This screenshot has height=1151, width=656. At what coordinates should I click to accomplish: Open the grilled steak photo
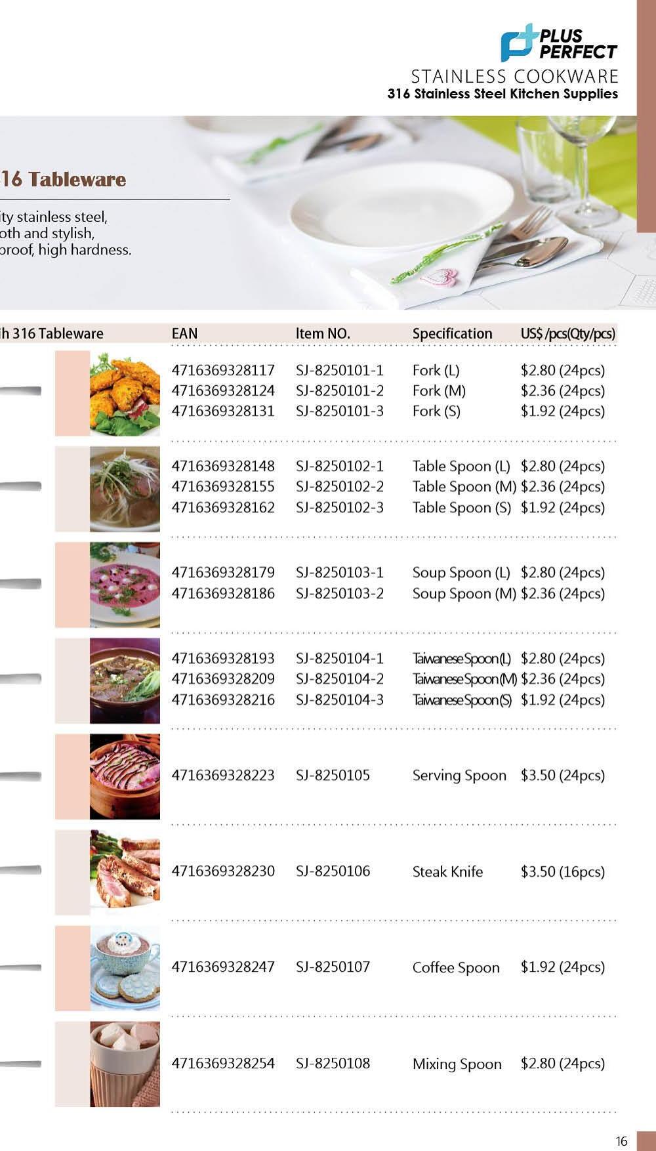pyautogui.click(x=125, y=872)
